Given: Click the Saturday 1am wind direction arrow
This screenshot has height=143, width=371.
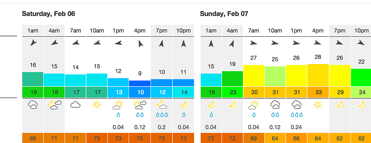Looking at the screenshot, I should tap(33, 43).
